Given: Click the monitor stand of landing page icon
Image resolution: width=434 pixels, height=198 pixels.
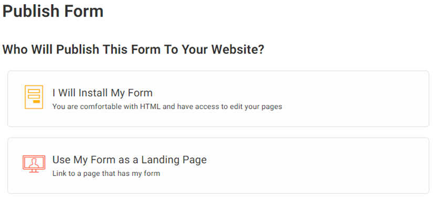Looking at the screenshot, I should coord(34,171).
